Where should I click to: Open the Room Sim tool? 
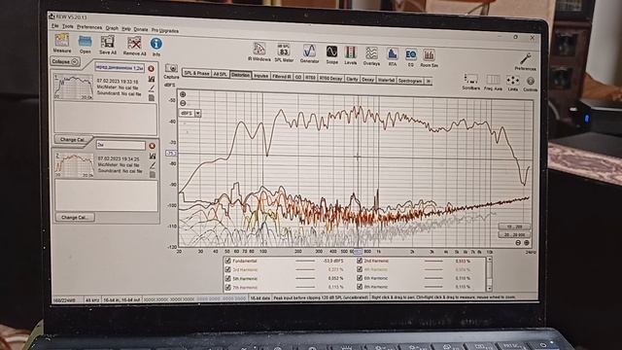(429, 55)
